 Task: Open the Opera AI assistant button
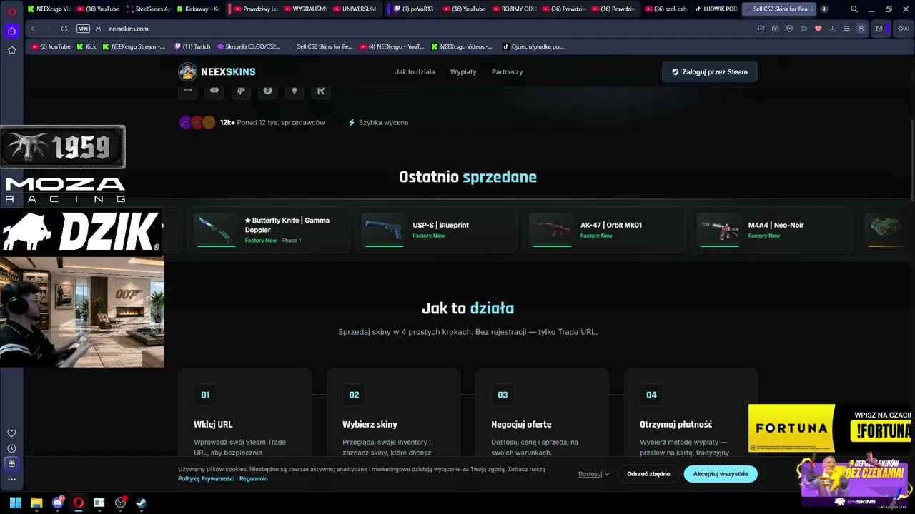pyautogui.click(x=903, y=29)
